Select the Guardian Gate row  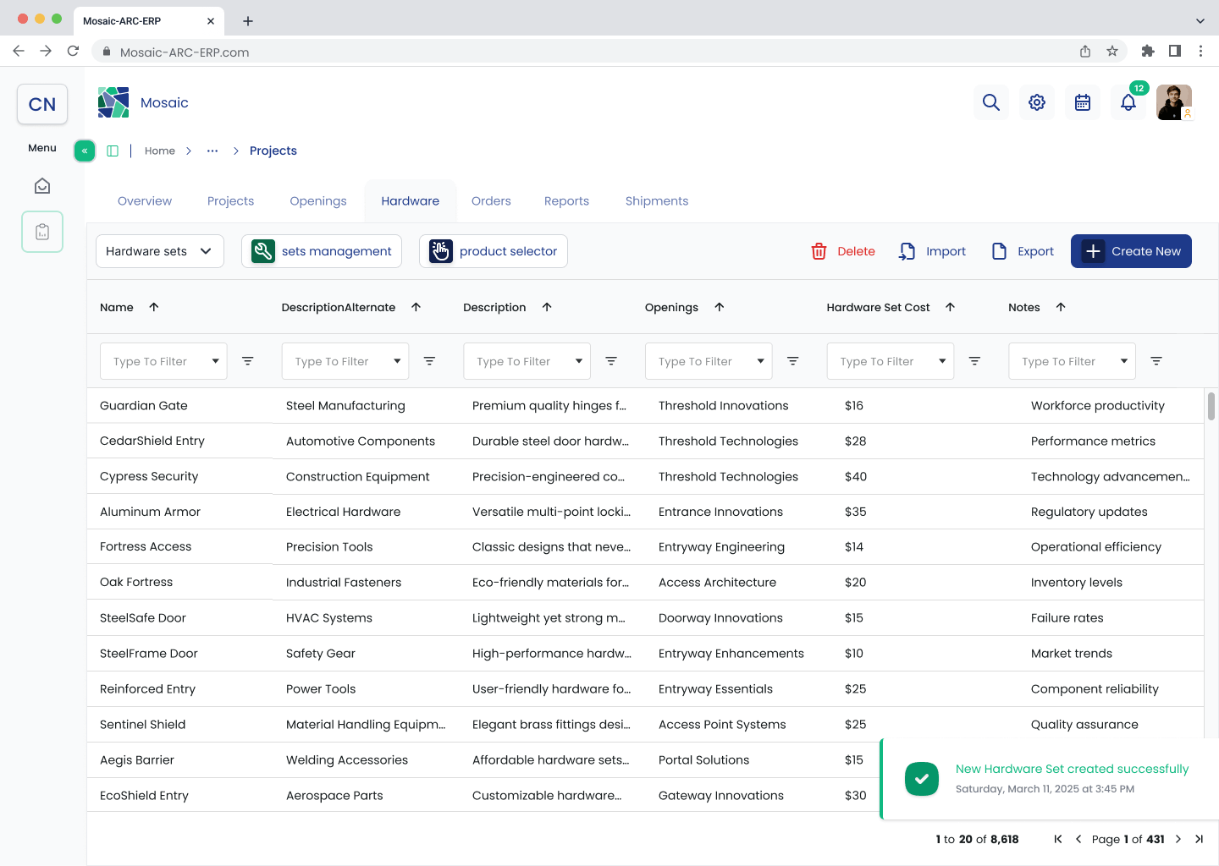[645, 406]
